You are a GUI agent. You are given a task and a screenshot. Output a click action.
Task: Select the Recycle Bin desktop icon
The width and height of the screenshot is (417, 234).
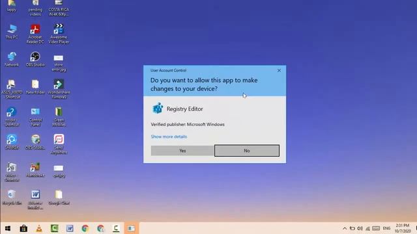tap(12, 198)
